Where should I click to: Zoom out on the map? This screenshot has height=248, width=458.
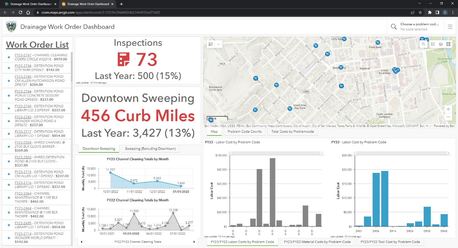pyautogui.click(x=448, y=117)
